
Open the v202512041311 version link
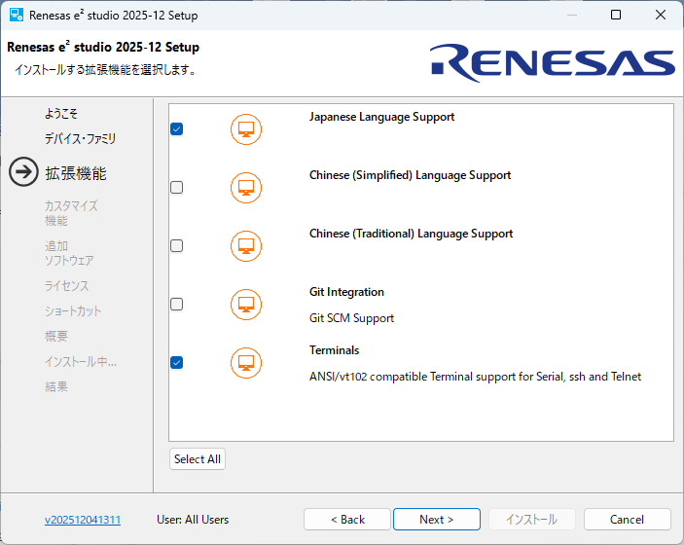(x=83, y=520)
